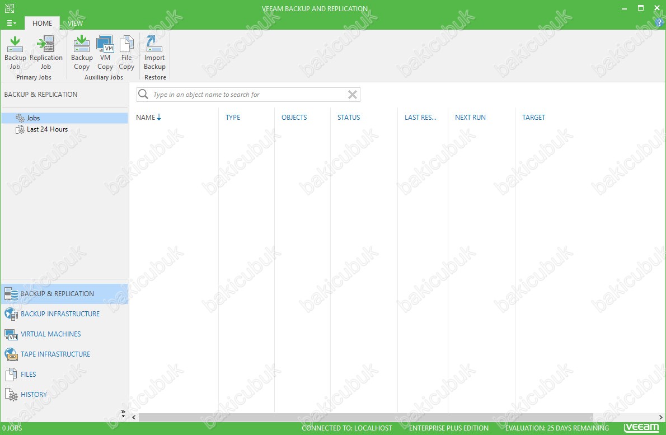The height and width of the screenshot is (435, 666).
Task: Start a VM Copy job
Action: [105, 53]
